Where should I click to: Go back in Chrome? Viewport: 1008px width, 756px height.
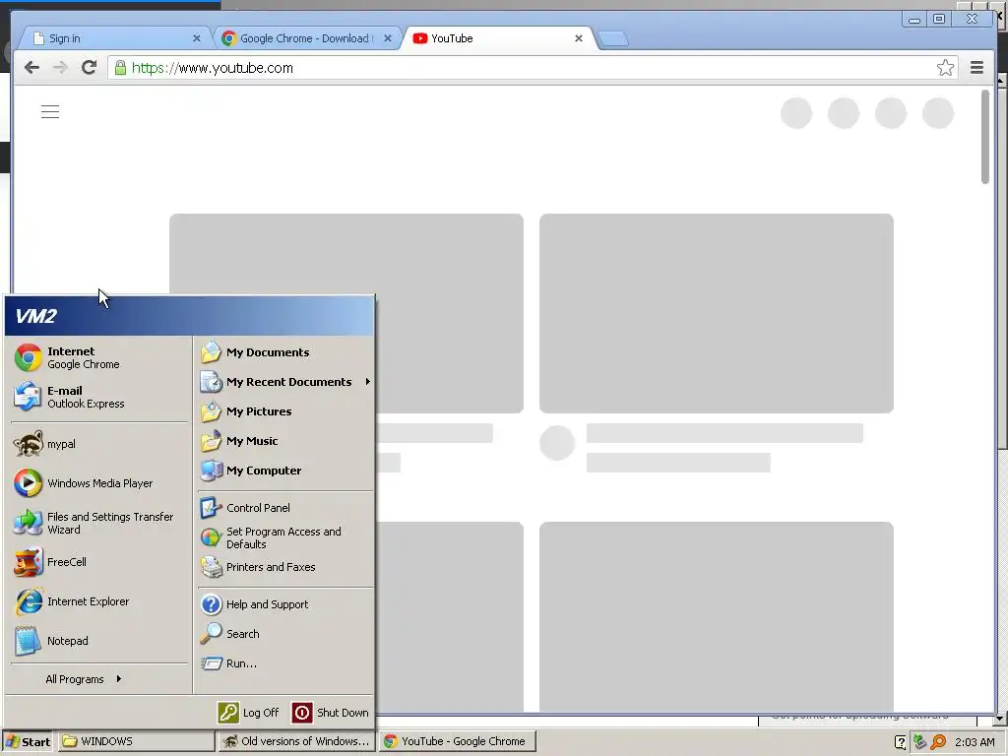click(31, 68)
